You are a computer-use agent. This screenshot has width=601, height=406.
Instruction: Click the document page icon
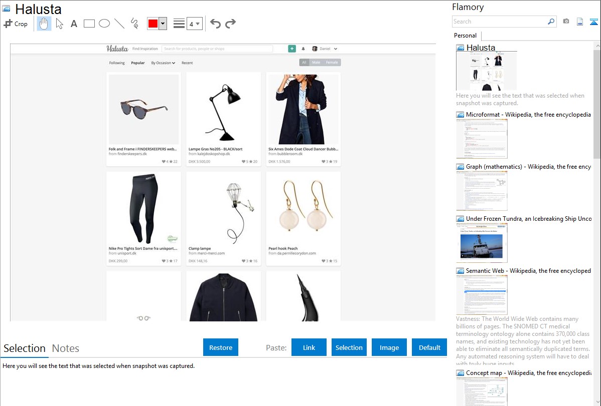click(580, 22)
